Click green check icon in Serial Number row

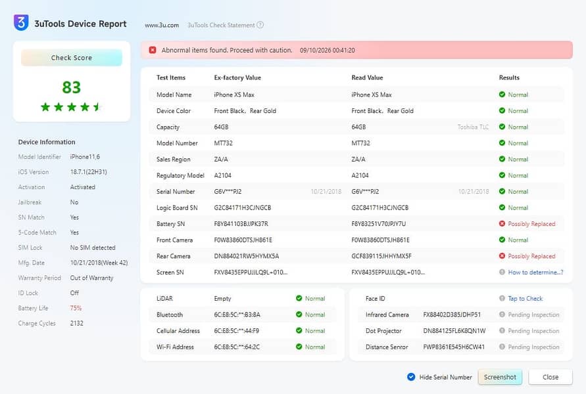click(x=502, y=191)
